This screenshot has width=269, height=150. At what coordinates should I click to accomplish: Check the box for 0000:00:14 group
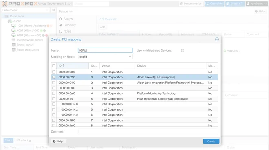point(54,99)
